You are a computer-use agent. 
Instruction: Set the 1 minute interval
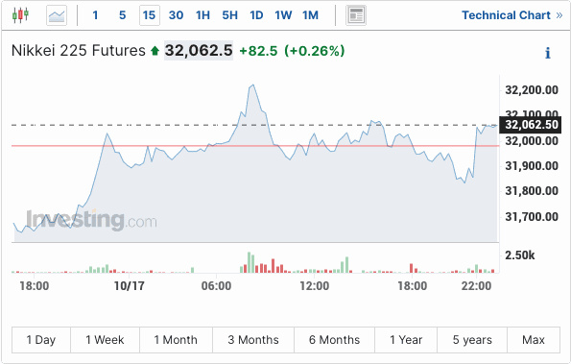click(x=95, y=15)
